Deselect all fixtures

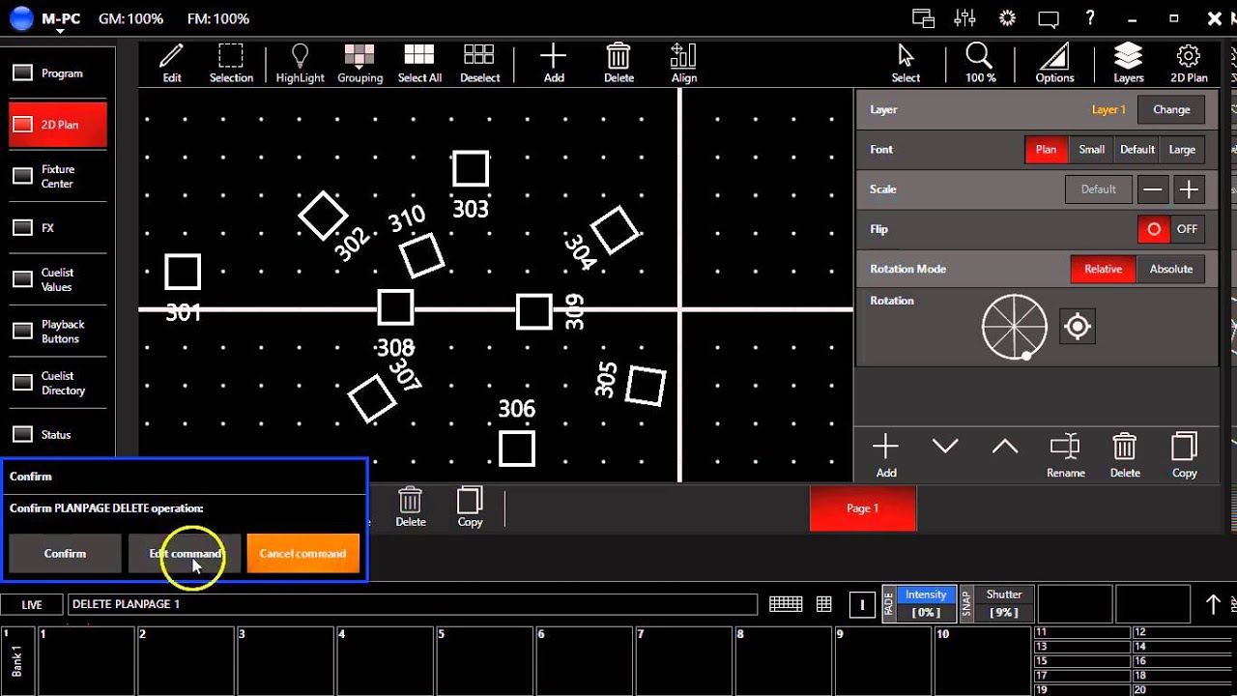coord(479,63)
